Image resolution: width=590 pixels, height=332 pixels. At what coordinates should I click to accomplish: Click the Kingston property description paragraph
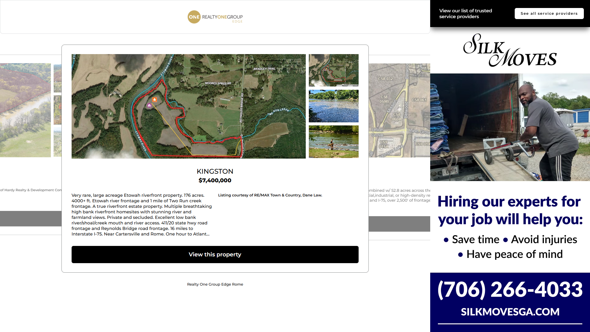click(141, 215)
